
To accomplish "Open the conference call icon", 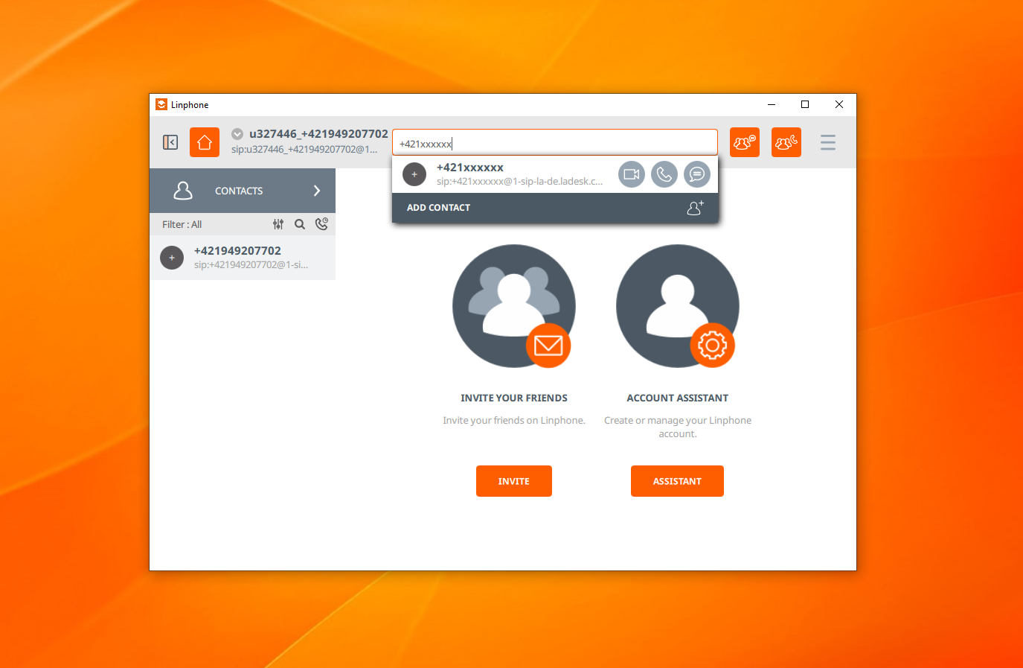I will [x=786, y=142].
